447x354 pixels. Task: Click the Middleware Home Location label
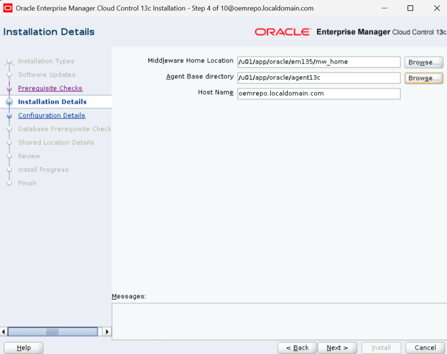(x=190, y=60)
